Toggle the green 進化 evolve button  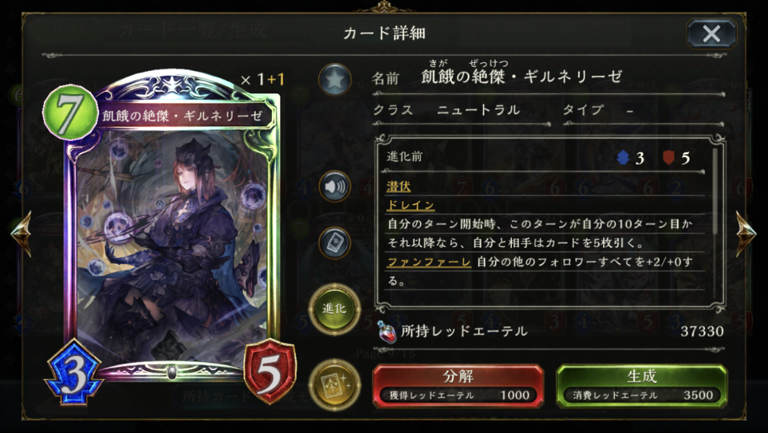point(335,309)
